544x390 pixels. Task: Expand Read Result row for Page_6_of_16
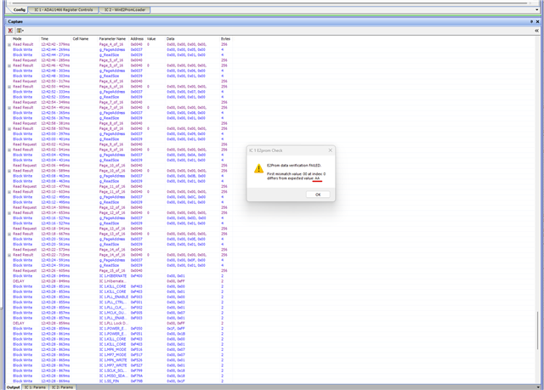point(9,87)
